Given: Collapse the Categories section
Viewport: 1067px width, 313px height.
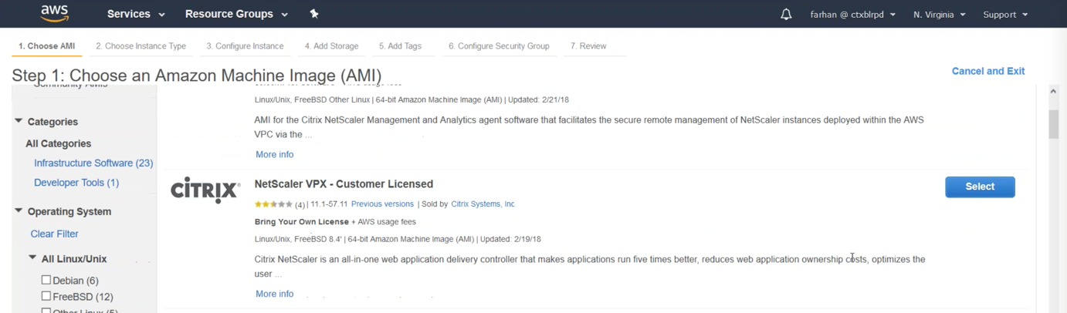Looking at the screenshot, I should [x=19, y=121].
